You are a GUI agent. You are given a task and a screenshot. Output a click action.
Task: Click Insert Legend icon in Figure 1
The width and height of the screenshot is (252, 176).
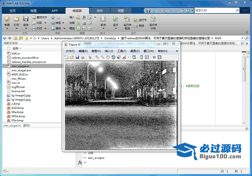(147, 57)
